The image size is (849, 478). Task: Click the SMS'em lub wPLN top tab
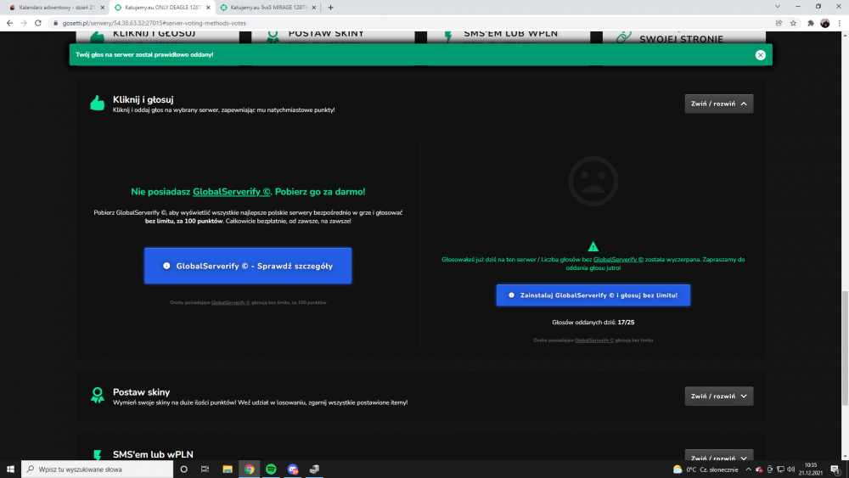tap(509, 37)
